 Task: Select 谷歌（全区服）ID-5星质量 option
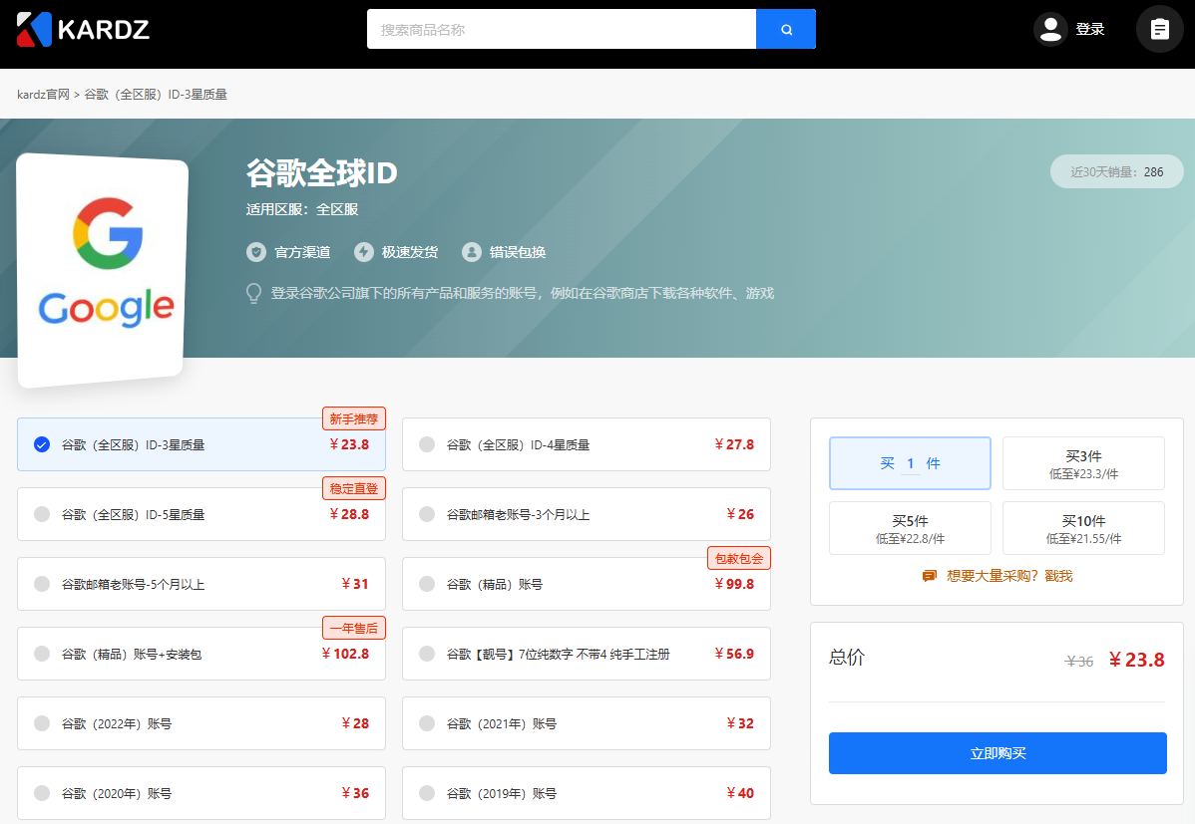201,515
